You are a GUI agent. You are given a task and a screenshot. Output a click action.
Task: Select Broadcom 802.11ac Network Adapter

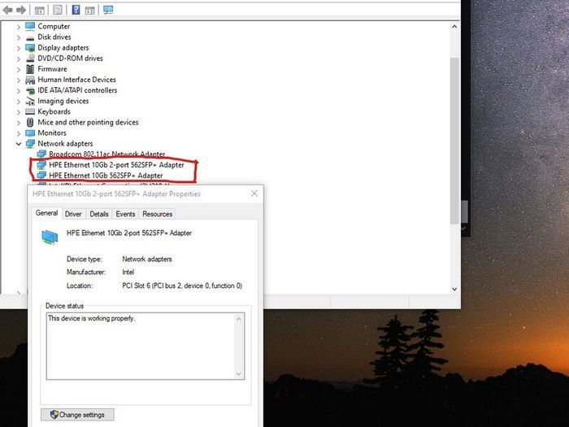(107, 154)
